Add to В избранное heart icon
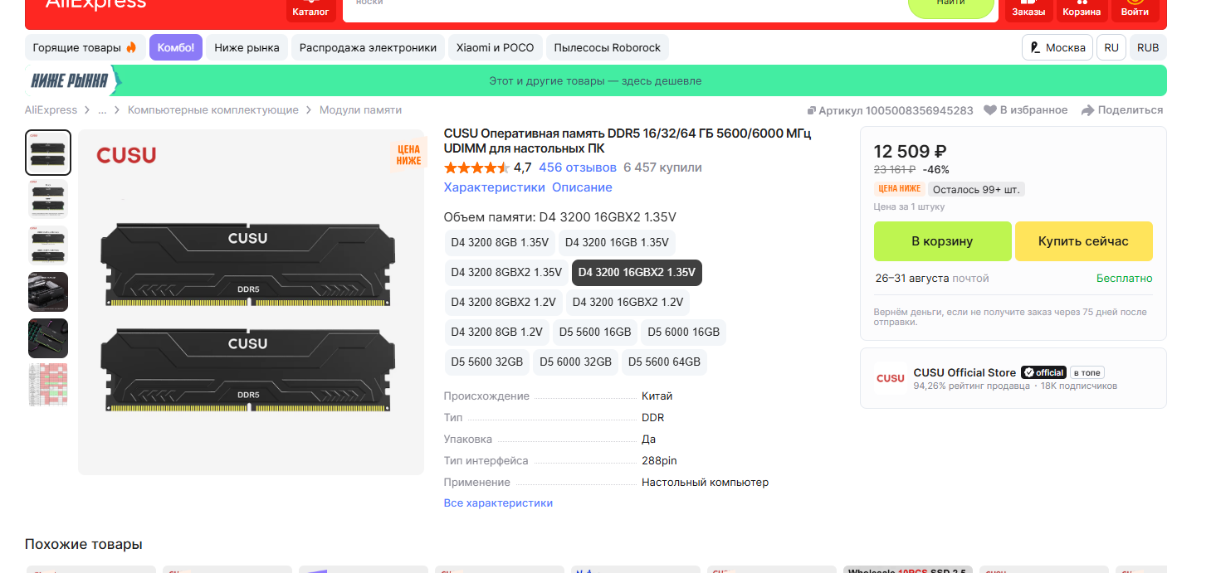The width and height of the screenshot is (1216, 573). click(x=990, y=110)
